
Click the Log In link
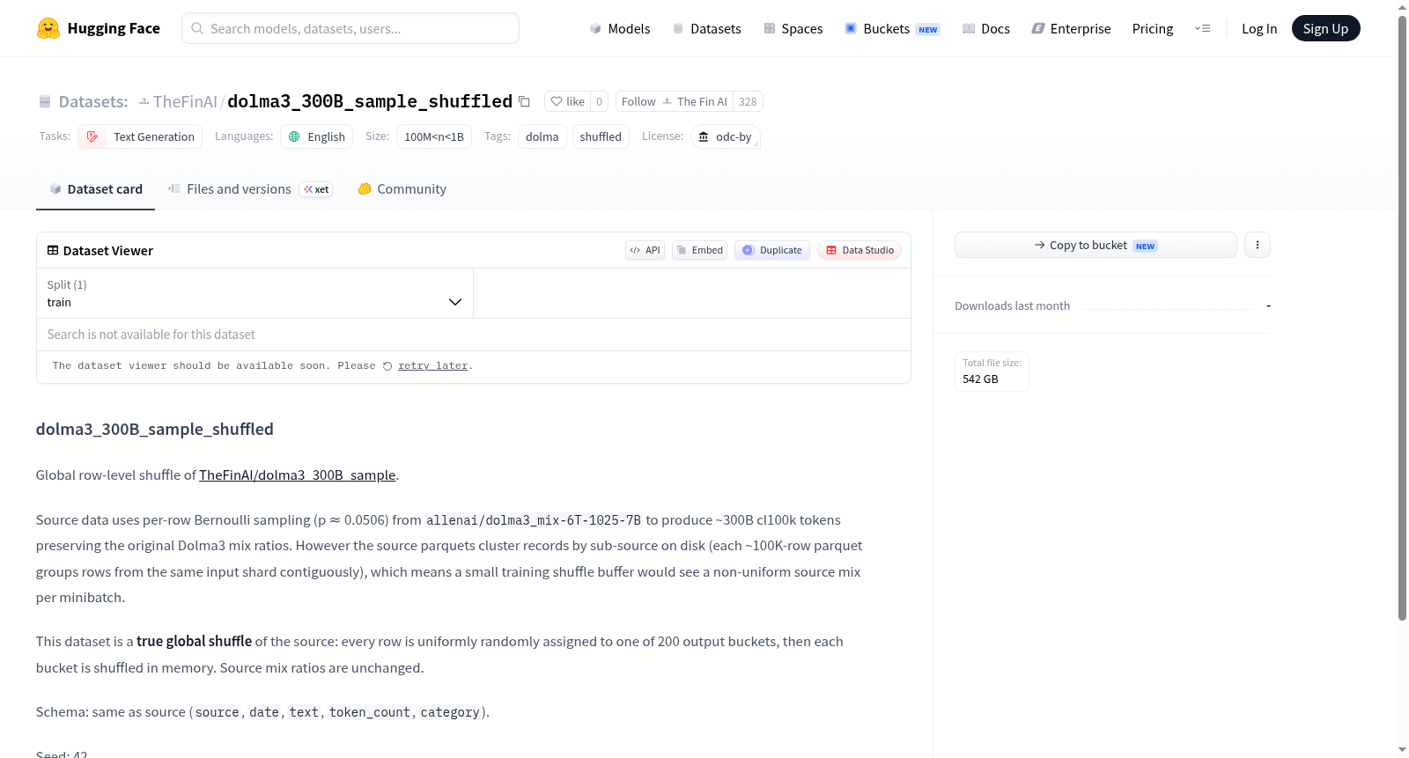pyautogui.click(x=1259, y=28)
